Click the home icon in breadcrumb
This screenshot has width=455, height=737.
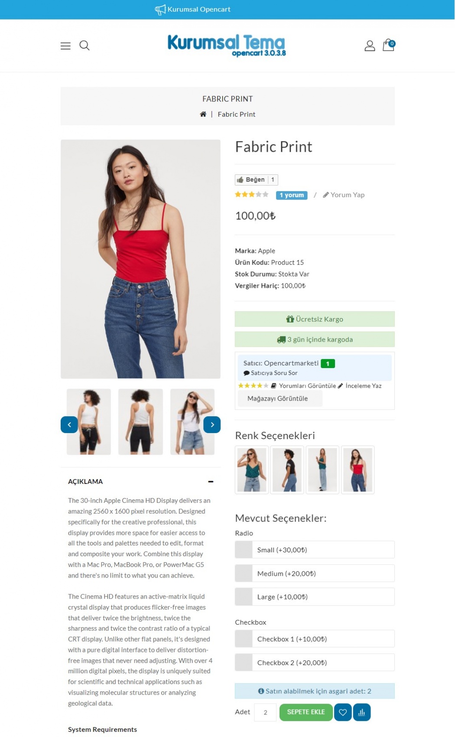point(203,114)
